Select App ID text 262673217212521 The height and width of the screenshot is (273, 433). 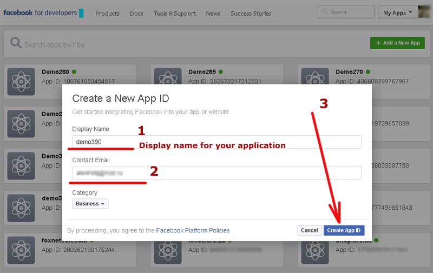[x=235, y=81]
